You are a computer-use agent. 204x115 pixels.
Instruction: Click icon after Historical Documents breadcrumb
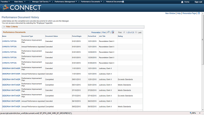point(123,2)
